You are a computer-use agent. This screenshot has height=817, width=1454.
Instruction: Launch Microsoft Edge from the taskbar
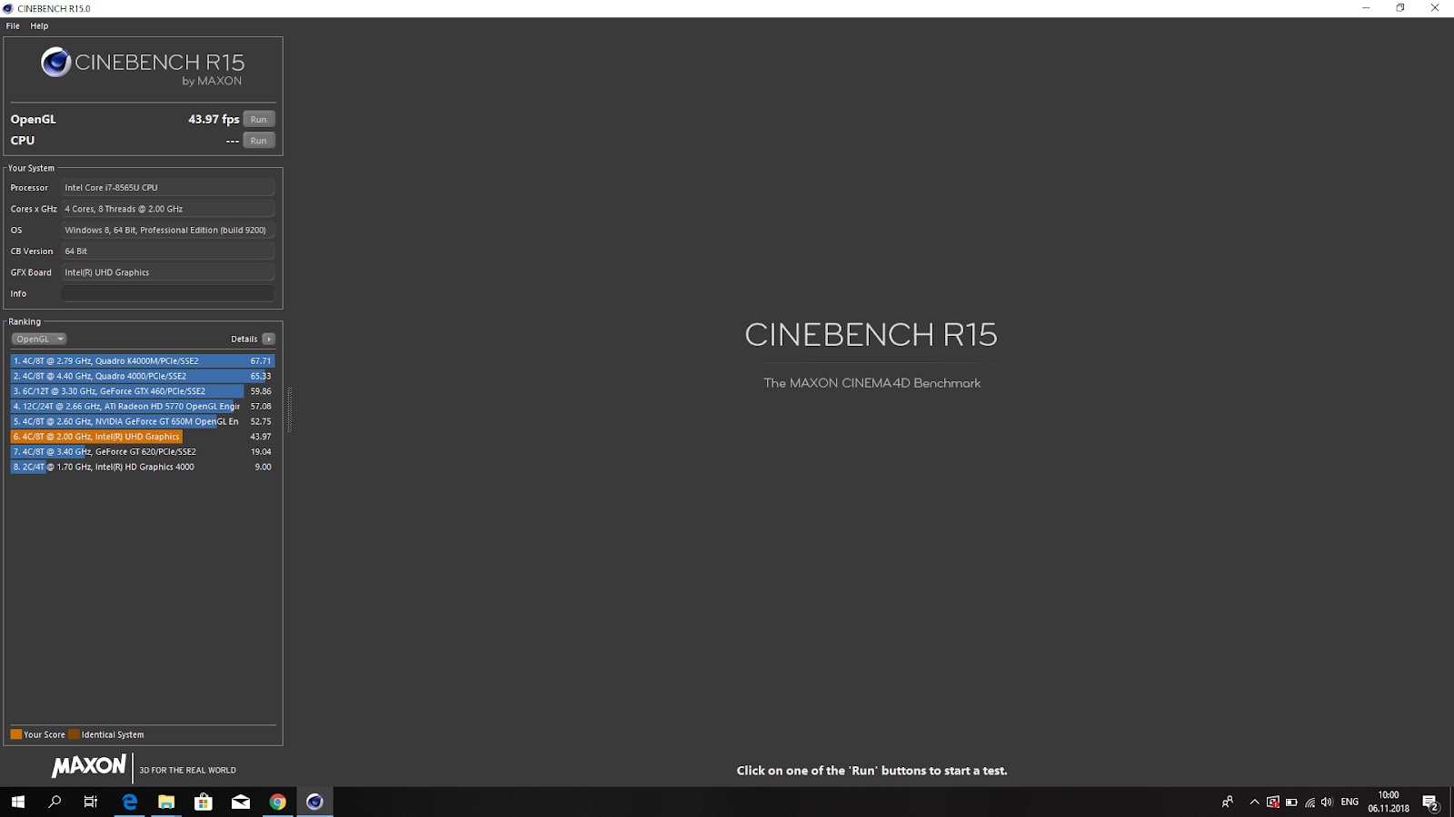[x=130, y=802]
